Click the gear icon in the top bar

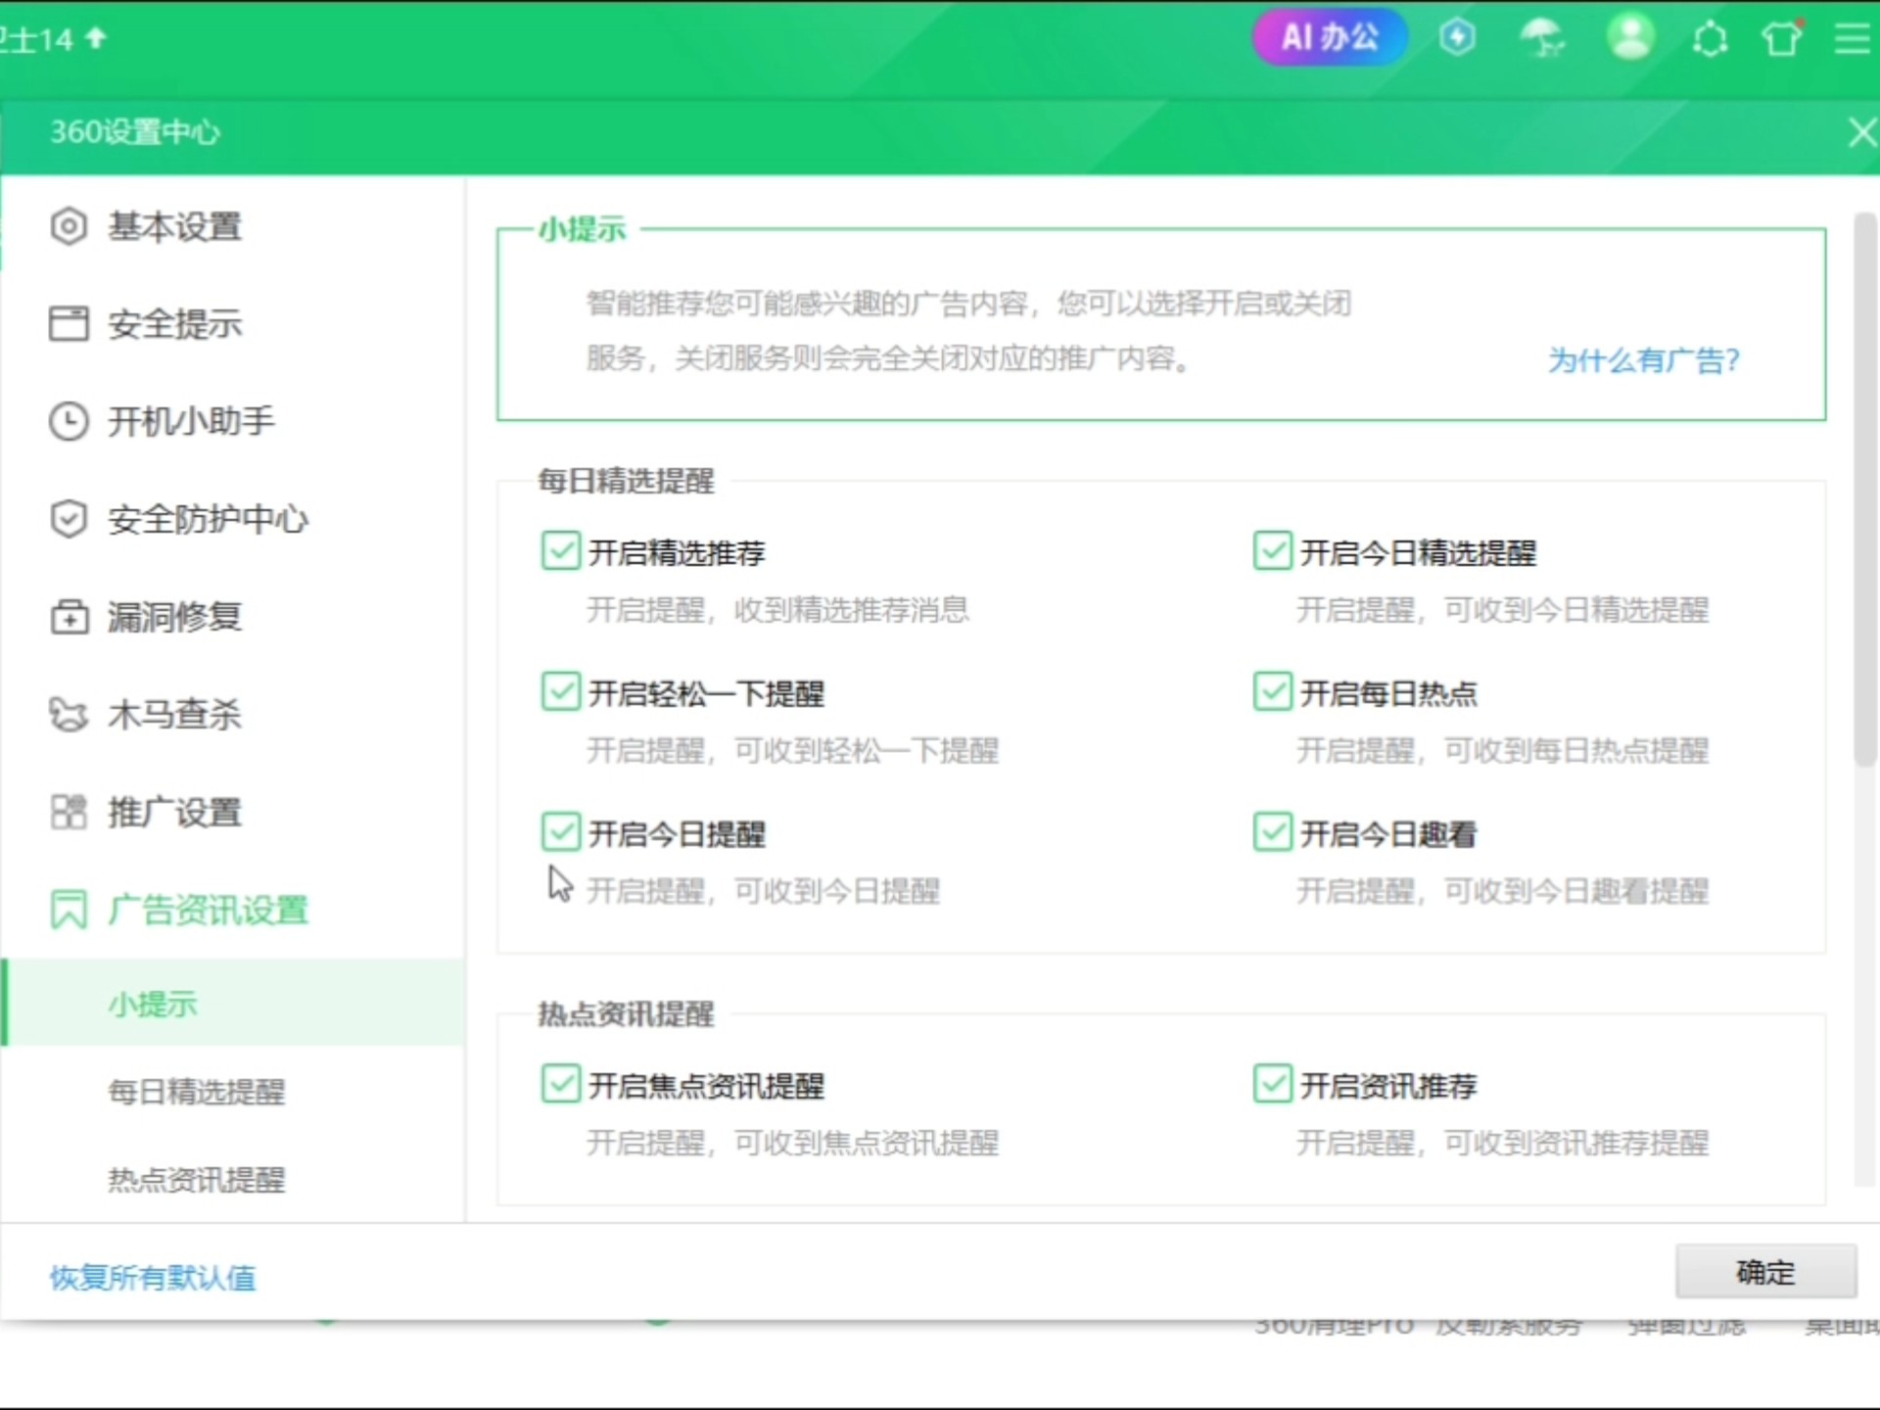1710,39
